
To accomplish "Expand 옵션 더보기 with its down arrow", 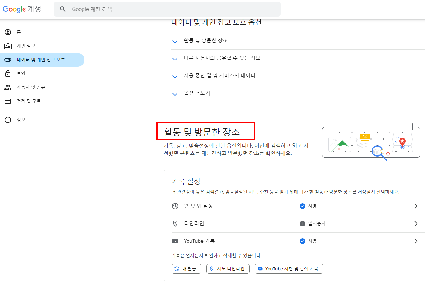I will click(175, 93).
